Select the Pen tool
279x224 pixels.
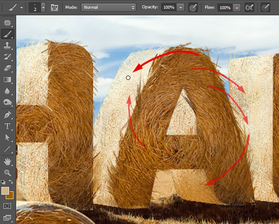pos(7,115)
